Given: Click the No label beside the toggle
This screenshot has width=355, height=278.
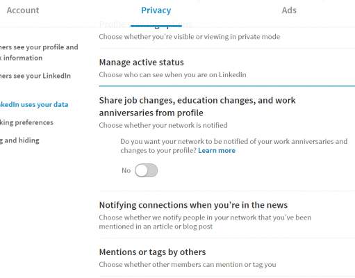Looking at the screenshot, I should (x=126, y=170).
